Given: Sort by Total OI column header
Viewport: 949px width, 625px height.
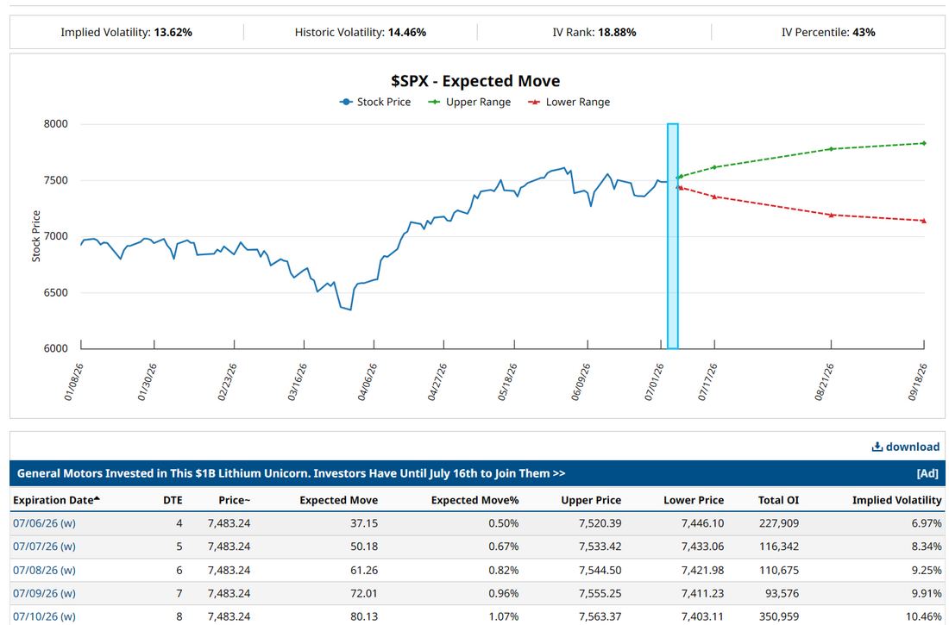Looking at the screenshot, I should click(x=778, y=500).
